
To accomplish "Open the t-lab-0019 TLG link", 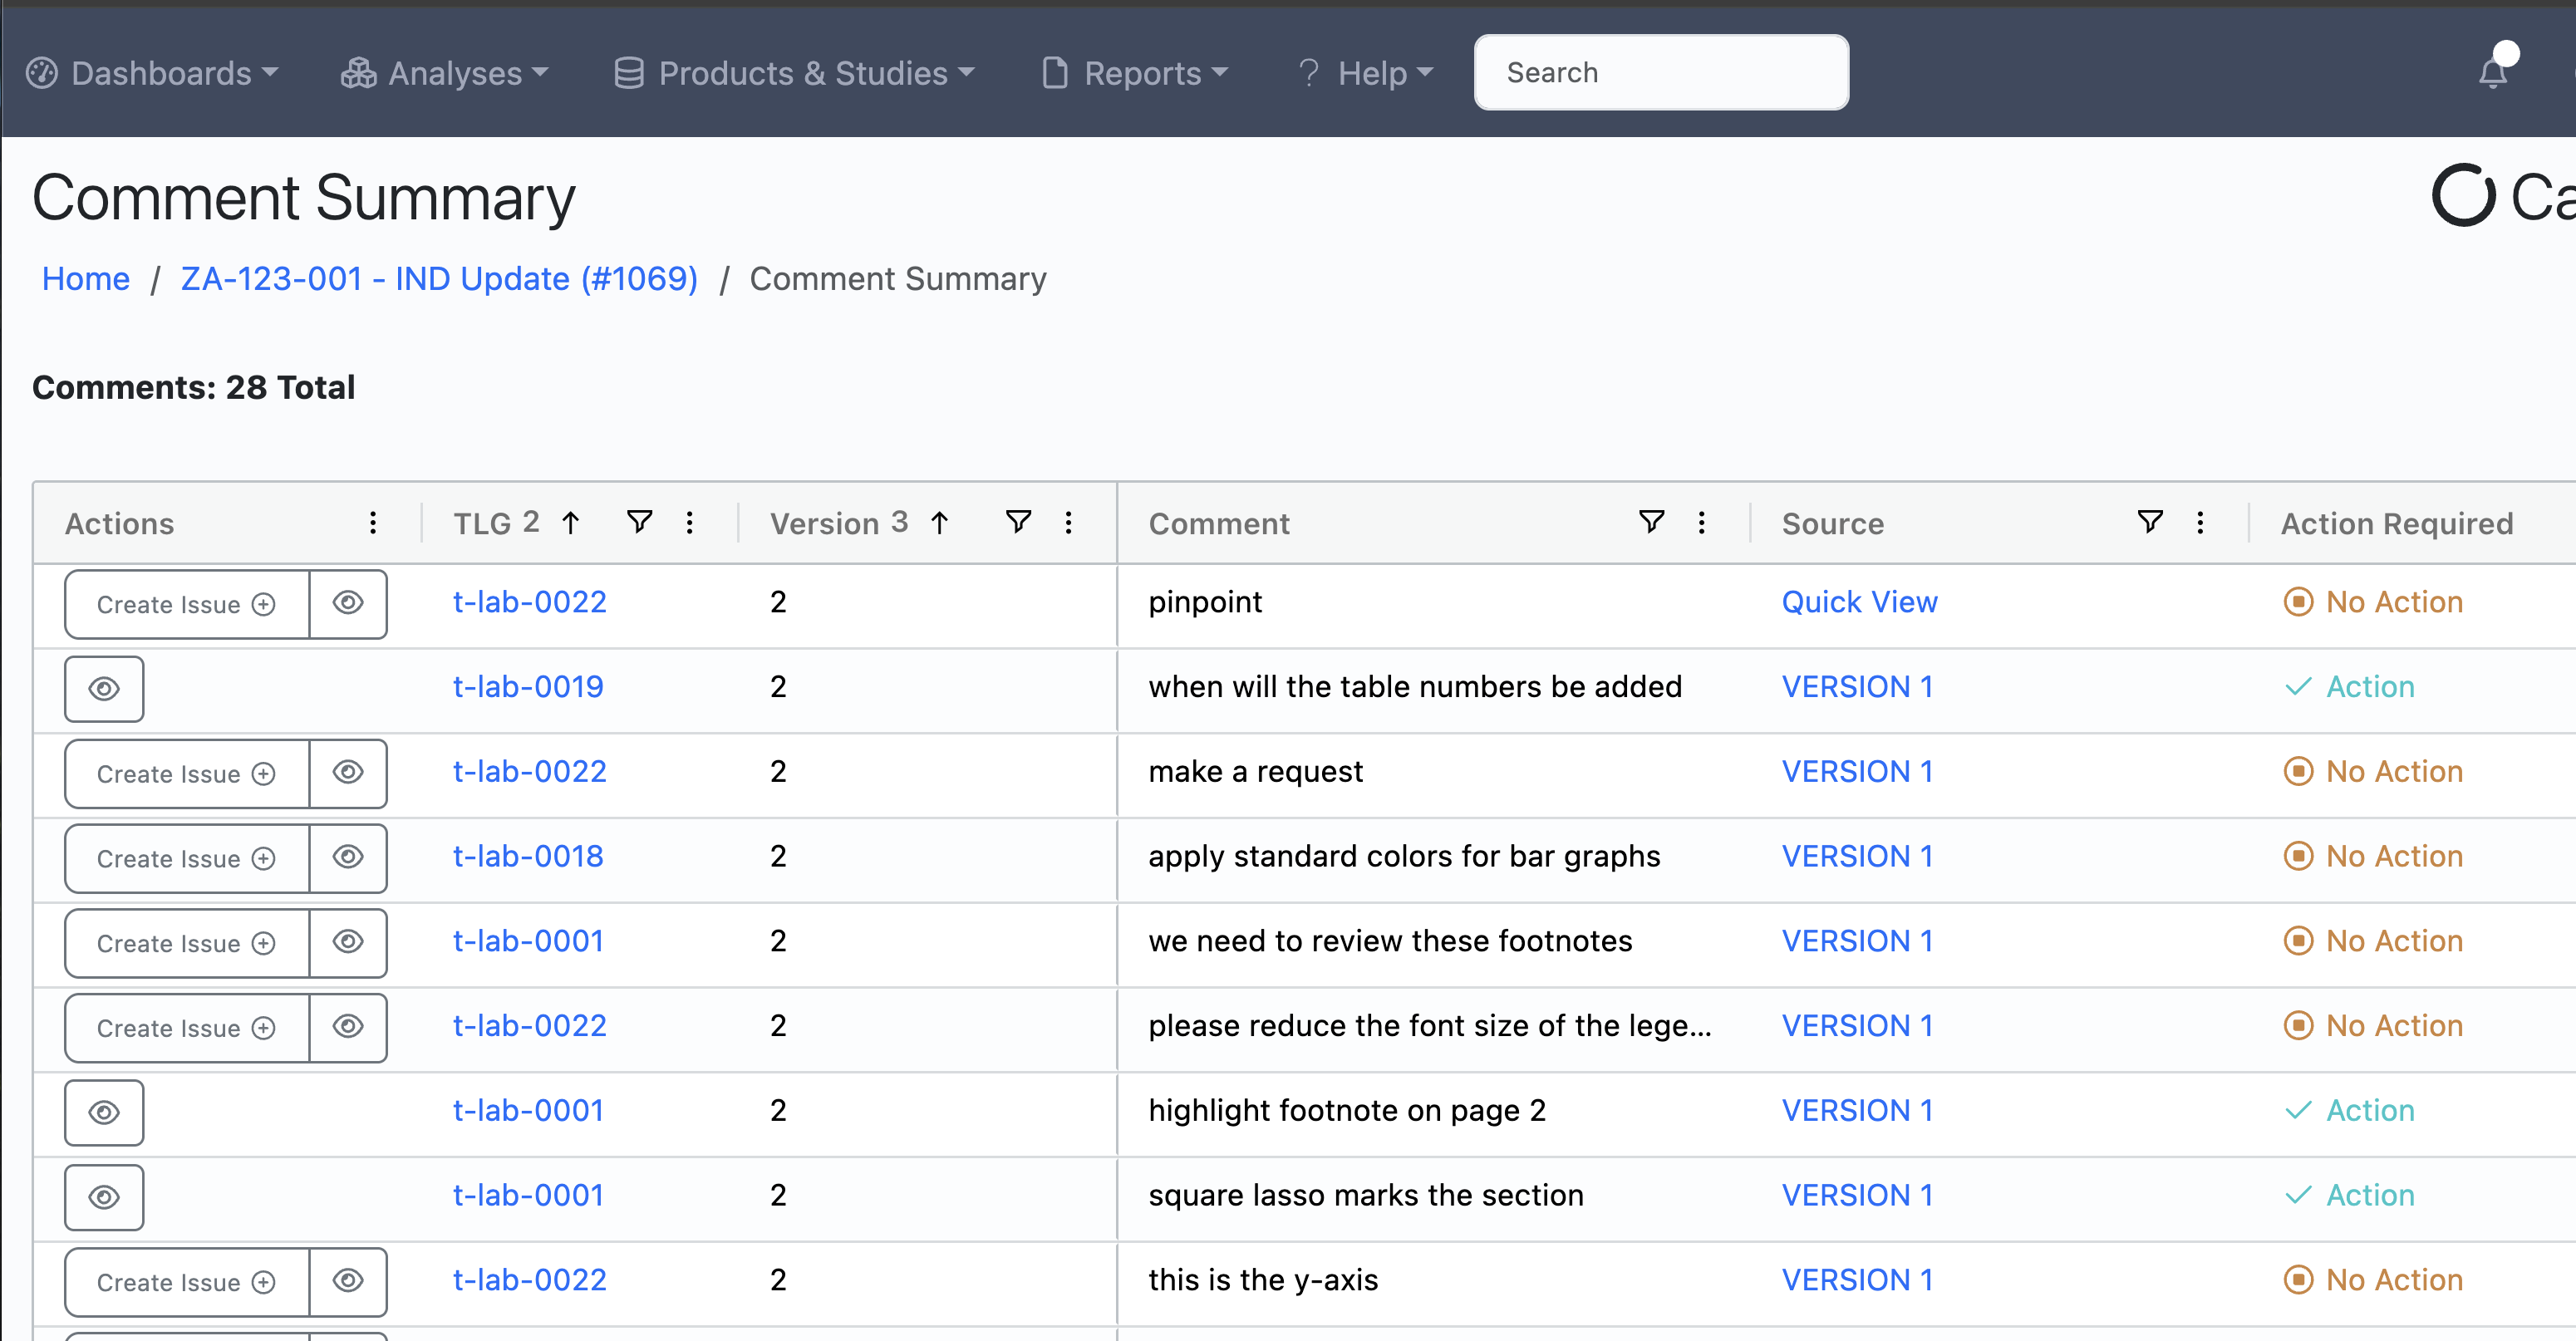I will [528, 687].
